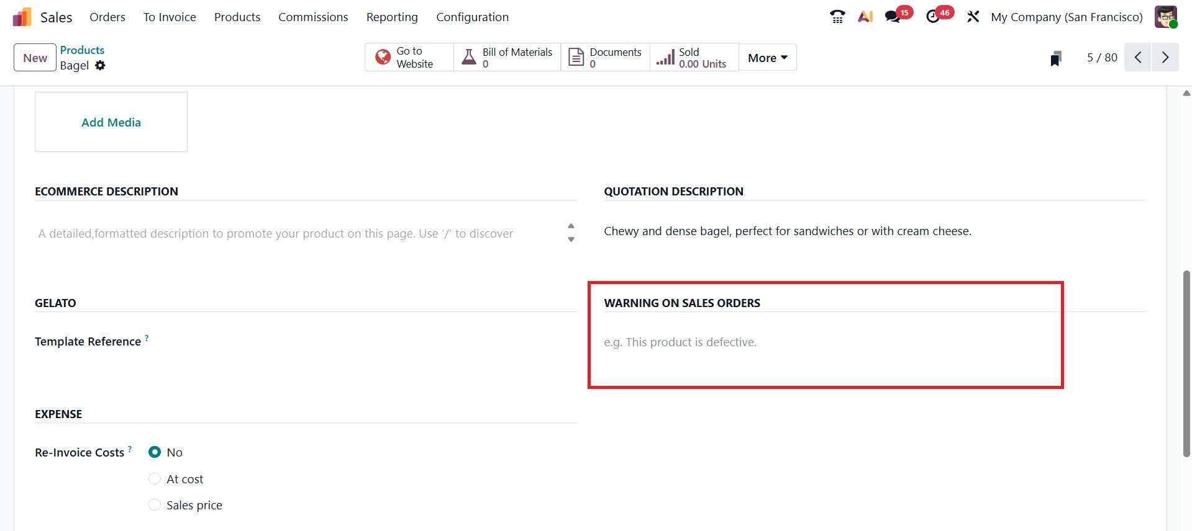Open the activities clock icon

933,17
